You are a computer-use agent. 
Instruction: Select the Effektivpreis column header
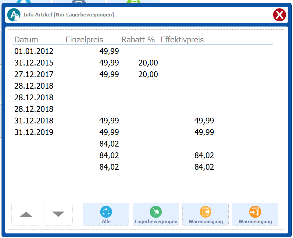pos(182,40)
